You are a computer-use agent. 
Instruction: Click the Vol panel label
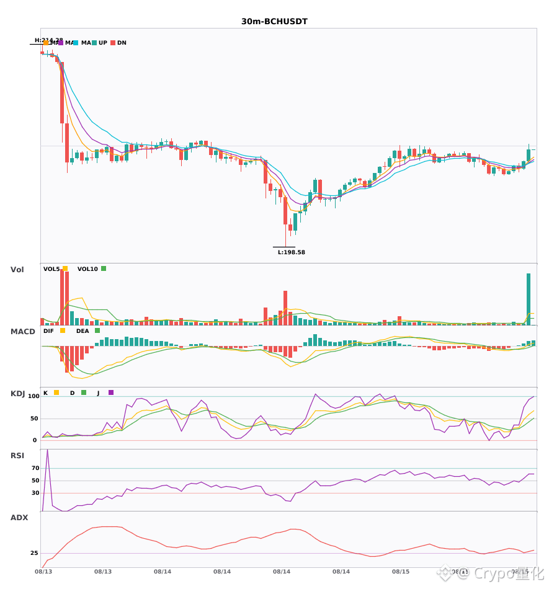[x=17, y=269]
